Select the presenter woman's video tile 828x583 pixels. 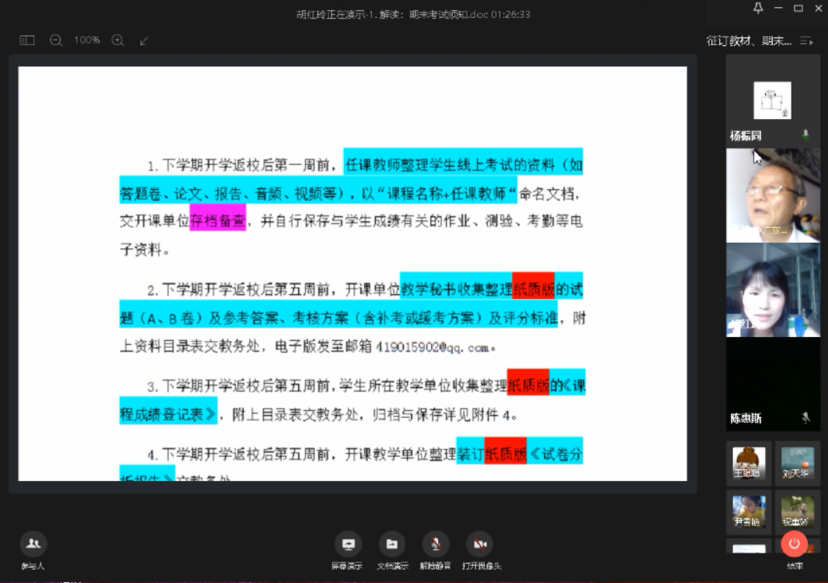[773, 290]
